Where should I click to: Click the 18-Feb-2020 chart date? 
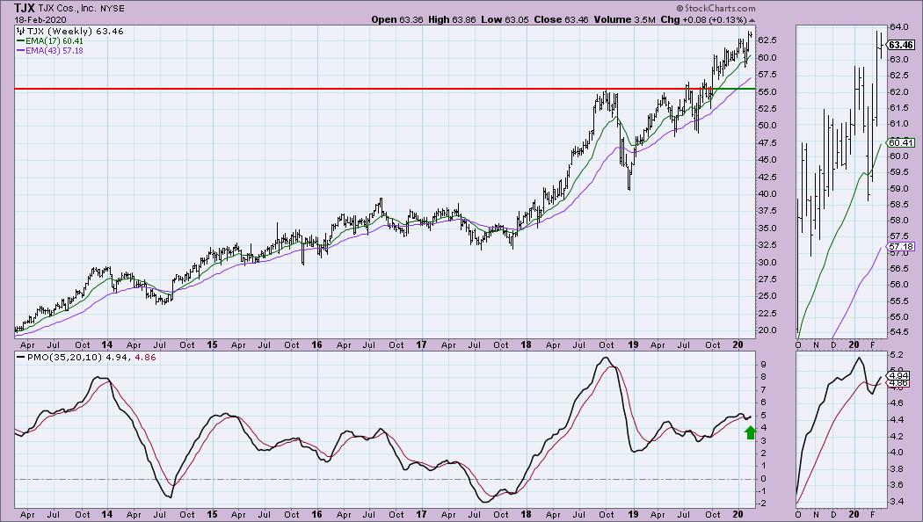(40, 19)
